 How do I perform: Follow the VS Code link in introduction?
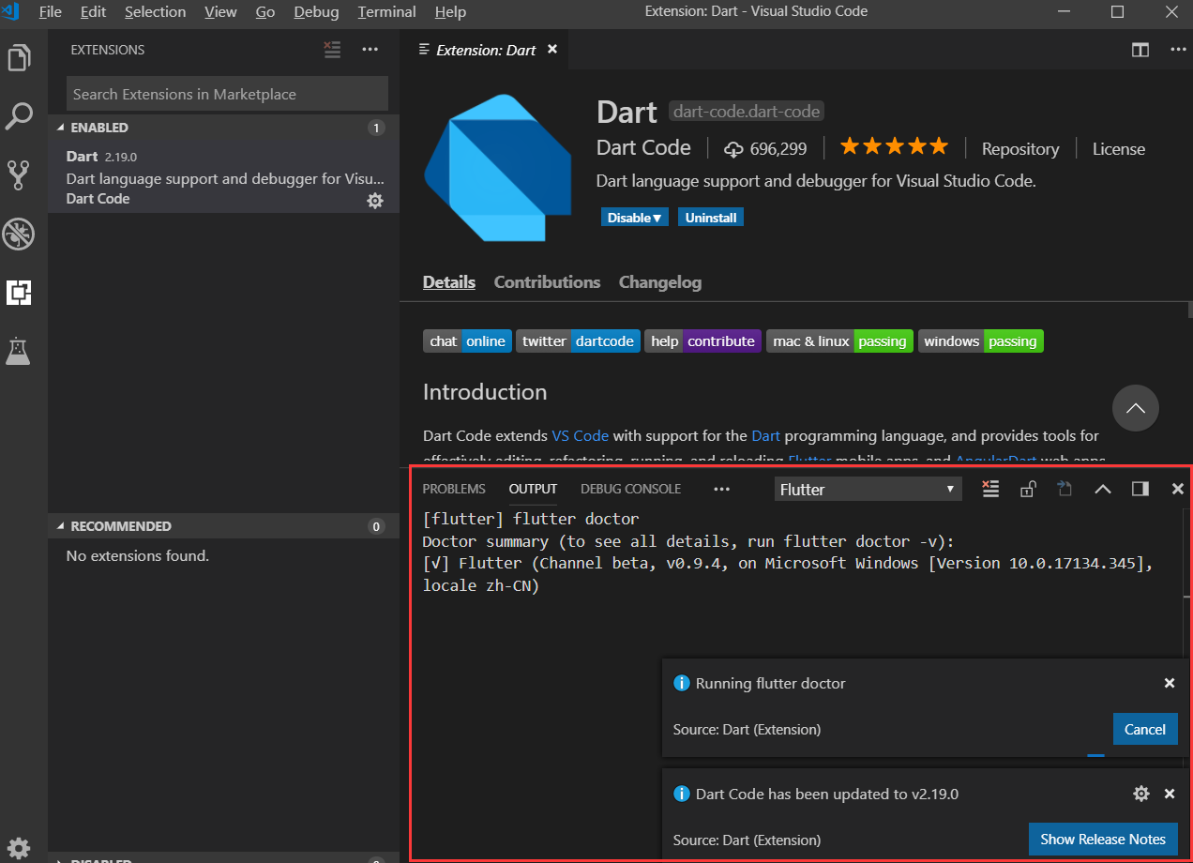(x=580, y=436)
